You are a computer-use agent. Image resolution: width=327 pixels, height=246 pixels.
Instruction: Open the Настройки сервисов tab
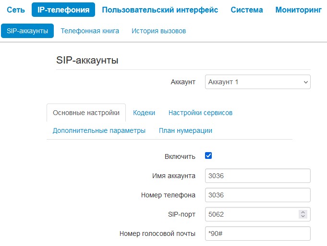200,113
